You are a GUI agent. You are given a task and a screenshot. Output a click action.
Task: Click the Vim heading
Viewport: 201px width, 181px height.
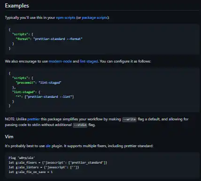click(x=9, y=137)
